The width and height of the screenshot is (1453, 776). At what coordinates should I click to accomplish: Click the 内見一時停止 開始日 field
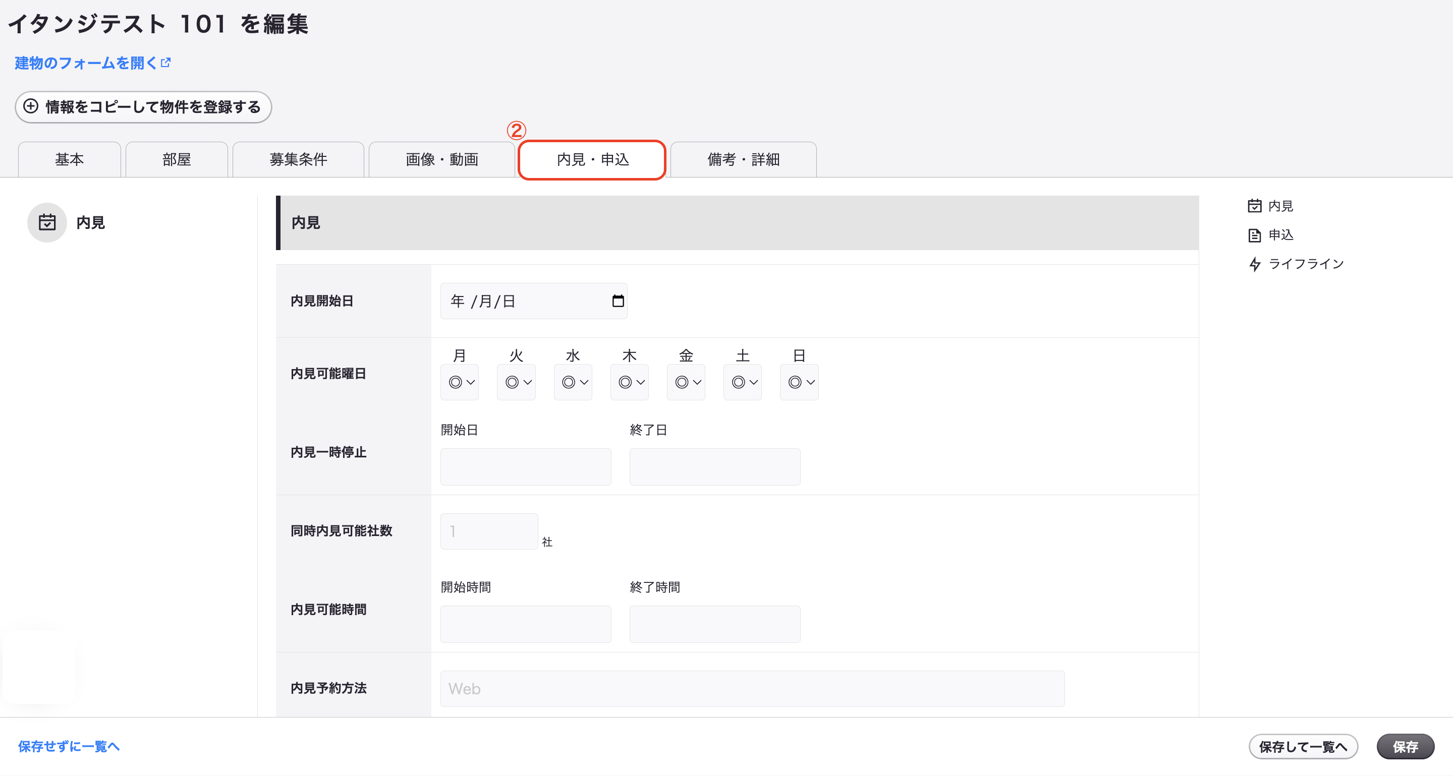pyautogui.click(x=526, y=466)
